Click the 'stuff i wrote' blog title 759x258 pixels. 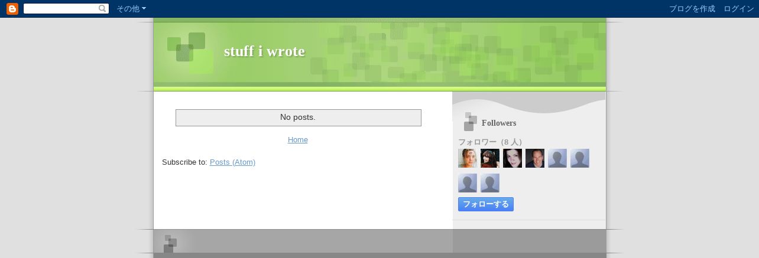tap(264, 51)
